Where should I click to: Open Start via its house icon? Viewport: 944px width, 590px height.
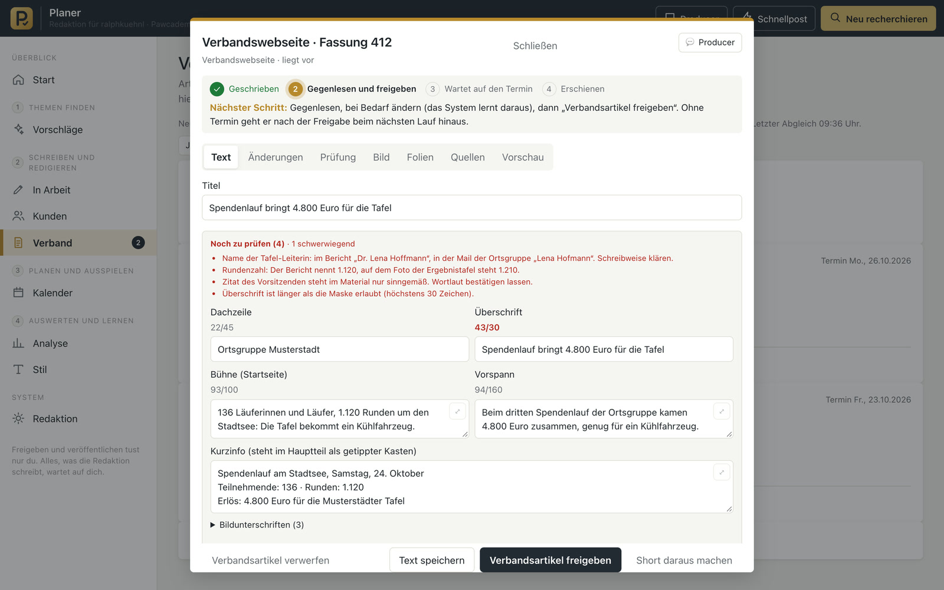[x=18, y=80]
